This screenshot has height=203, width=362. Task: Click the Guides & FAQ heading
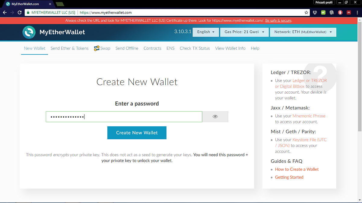[x=286, y=161]
